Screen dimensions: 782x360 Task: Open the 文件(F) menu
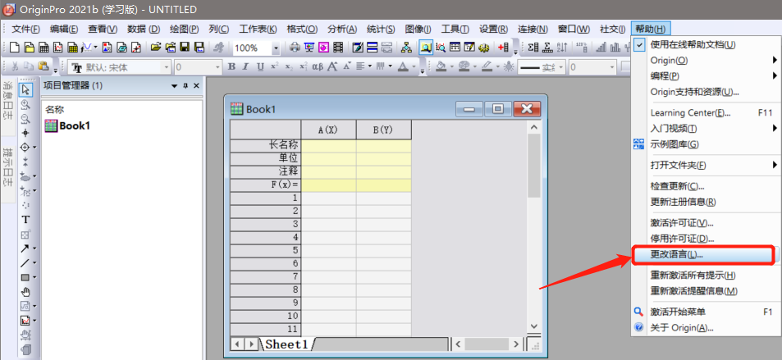pos(25,29)
